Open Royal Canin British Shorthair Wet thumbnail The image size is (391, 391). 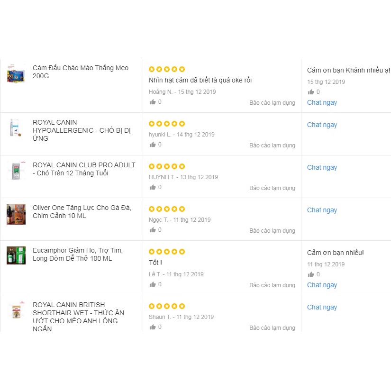[x=16, y=311]
